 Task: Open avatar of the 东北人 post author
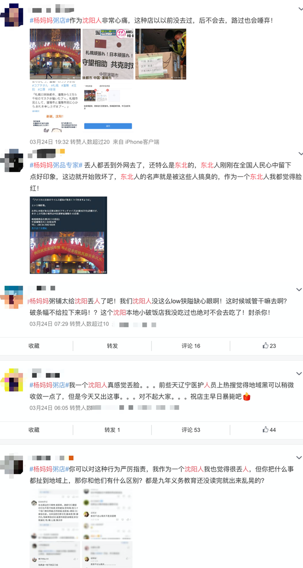12,162
